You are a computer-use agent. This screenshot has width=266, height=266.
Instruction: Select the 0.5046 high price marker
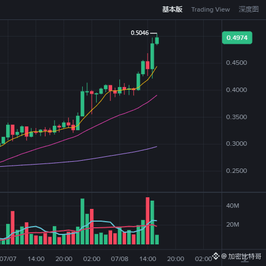tap(140, 33)
